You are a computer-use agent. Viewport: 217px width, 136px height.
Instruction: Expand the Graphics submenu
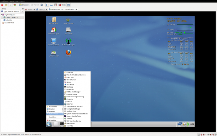coord(55,109)
